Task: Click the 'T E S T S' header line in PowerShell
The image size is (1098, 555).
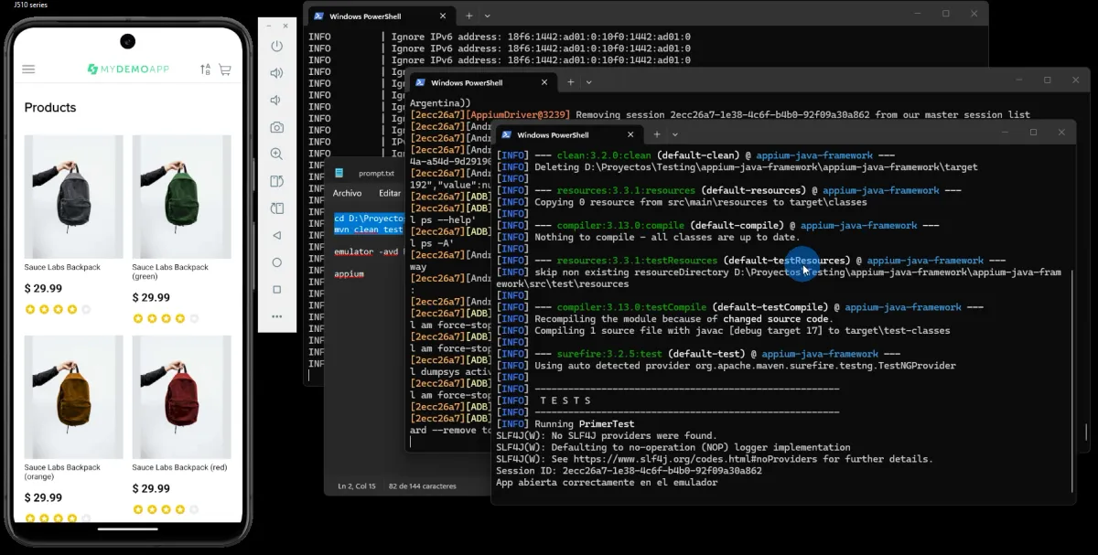Action: [x=565, y=400]
